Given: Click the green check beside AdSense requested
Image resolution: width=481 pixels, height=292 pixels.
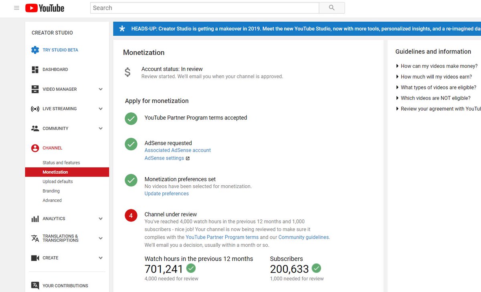Looking at the screenshot, I should (131, 144).
